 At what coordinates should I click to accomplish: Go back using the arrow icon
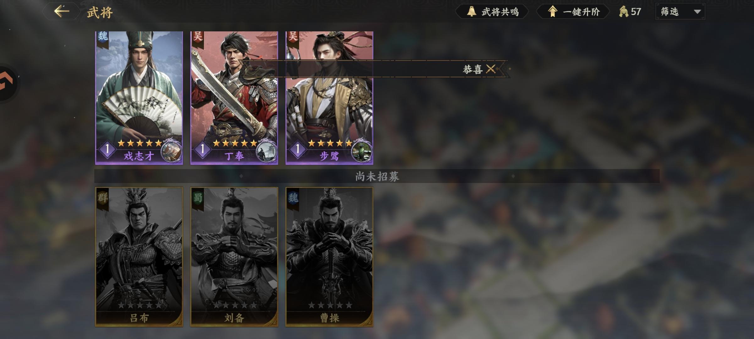click(x=62, y=12)
